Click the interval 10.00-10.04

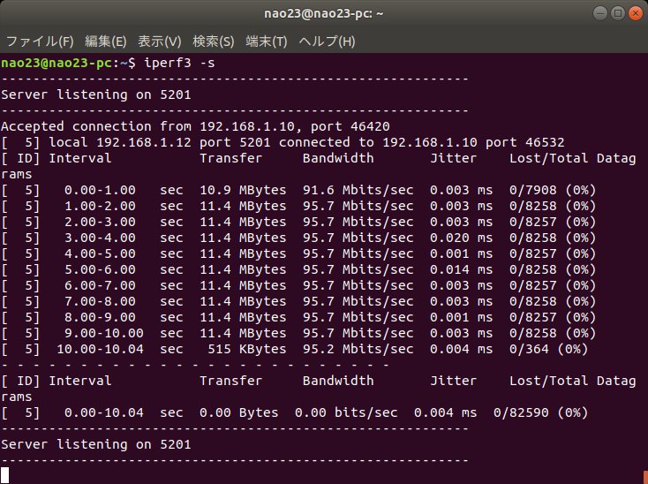point(100,349)
